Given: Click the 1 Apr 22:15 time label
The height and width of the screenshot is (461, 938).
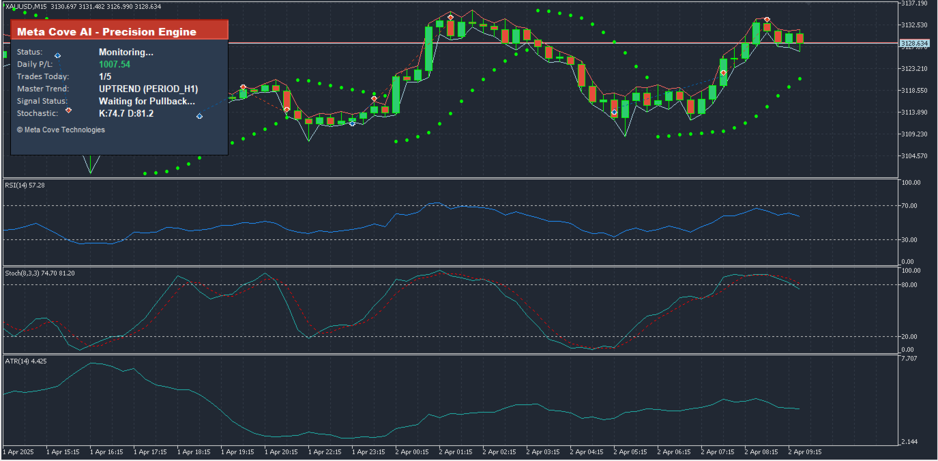Looking at the screenshot, I should [325, 451].
